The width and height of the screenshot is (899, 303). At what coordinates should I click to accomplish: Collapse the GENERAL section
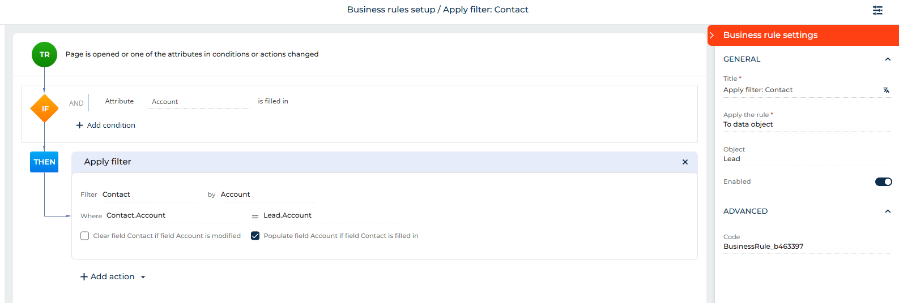pyautogui.click(x=888, y=59)
